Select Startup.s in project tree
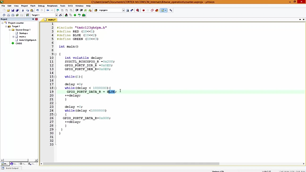The height and width of the screenshot is (172, 306). (x=23, y=33)
